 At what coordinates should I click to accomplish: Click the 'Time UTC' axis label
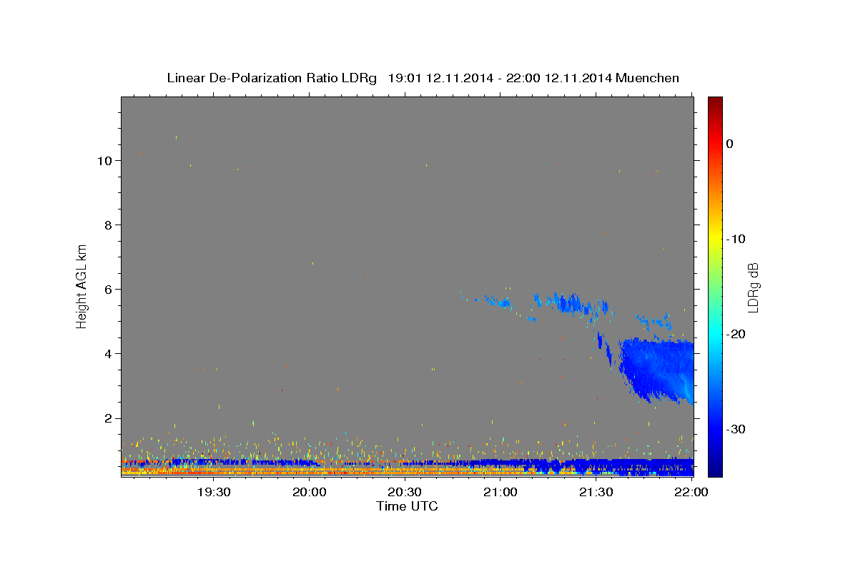click(407, 506)
